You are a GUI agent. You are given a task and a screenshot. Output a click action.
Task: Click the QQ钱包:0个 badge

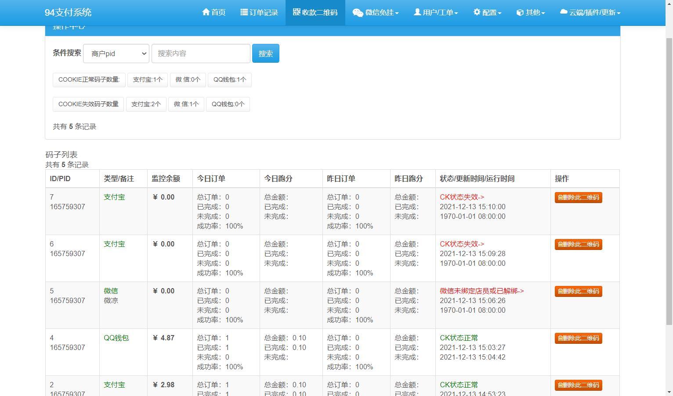pos(228,104)
